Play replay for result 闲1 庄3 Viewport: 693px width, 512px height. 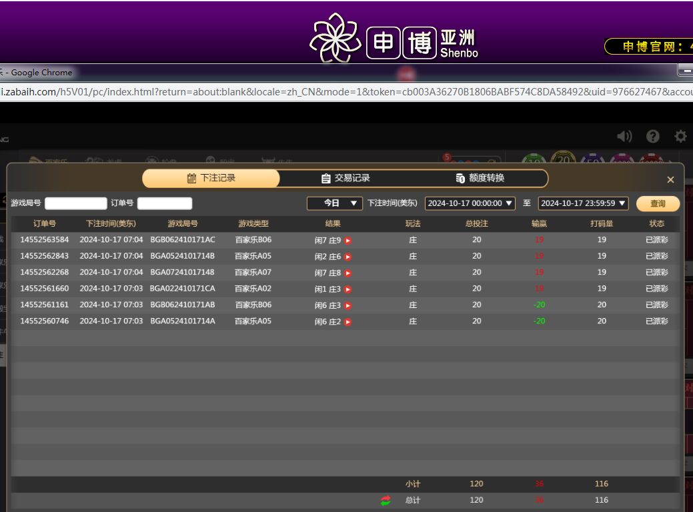pos(348,289)
